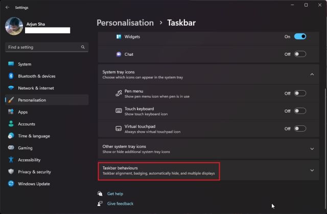
Task: Click the Privacy & security shield icon
Action: (x=11, y=172)
